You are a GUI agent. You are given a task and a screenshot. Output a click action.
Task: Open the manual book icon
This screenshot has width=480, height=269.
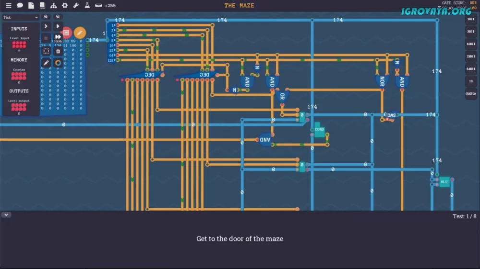pyautogui.click(x=42, y=5)
